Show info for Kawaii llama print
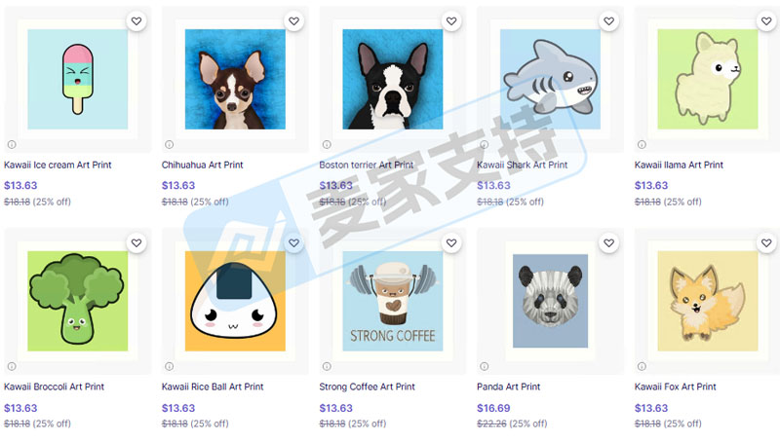The image size is (780, 442). tap(642, 144)
